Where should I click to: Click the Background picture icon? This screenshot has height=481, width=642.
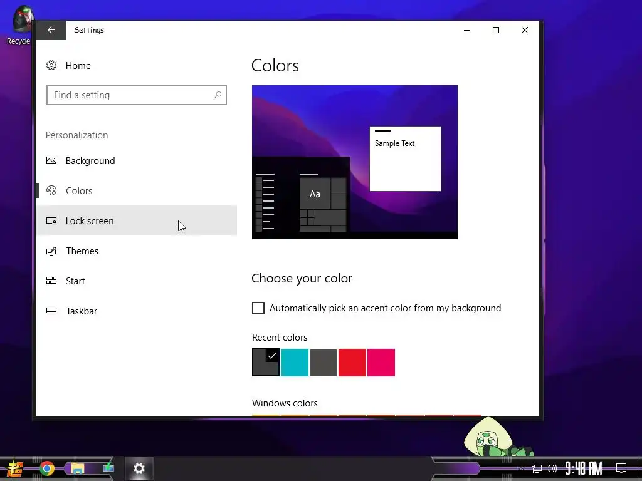[51, 161]
